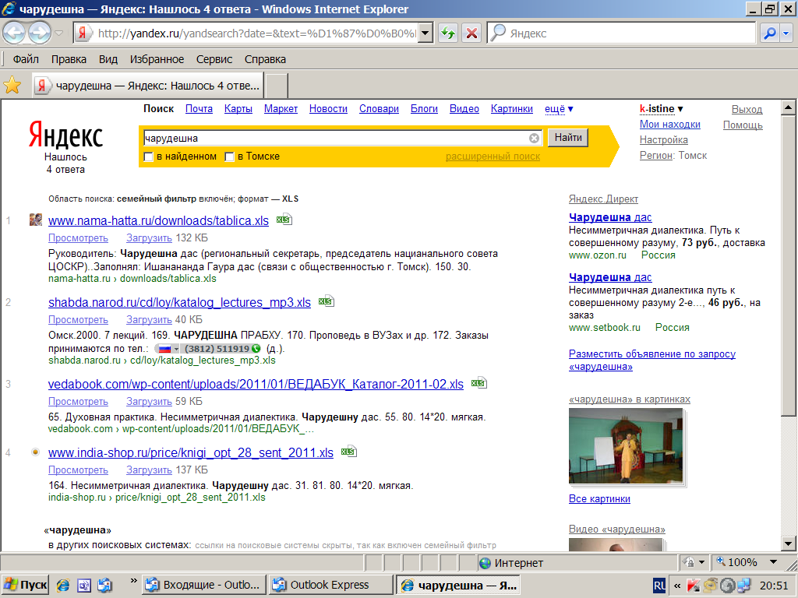Image resolution: width=798 pixels, height=598 pixels.
Task: Open the 'Все картинки' link
Action: coord(599,499)
